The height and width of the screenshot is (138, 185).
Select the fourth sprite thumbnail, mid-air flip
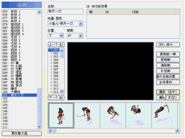(139, 115)
